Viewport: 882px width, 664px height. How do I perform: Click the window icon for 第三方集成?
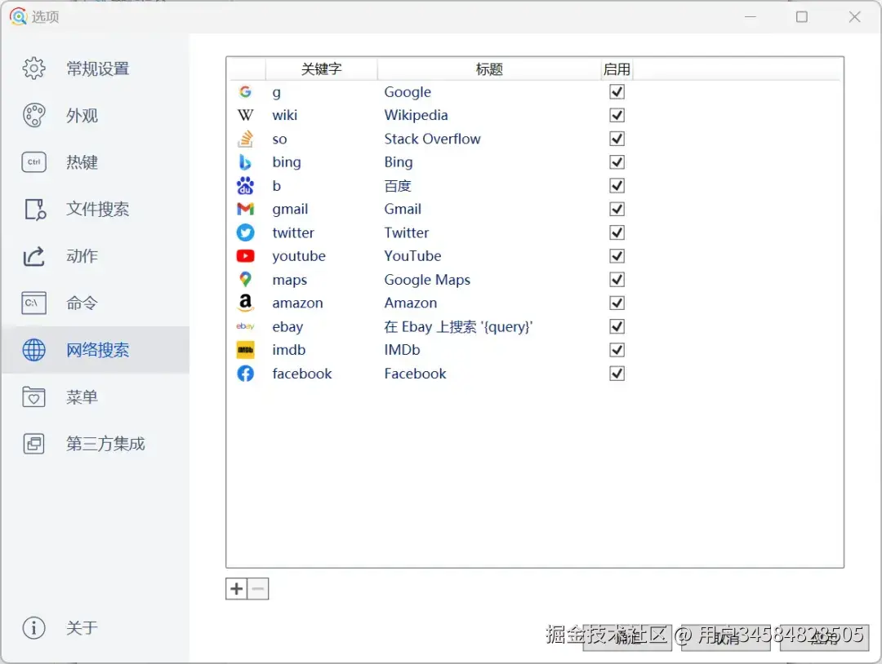click(x=33, y=444)
